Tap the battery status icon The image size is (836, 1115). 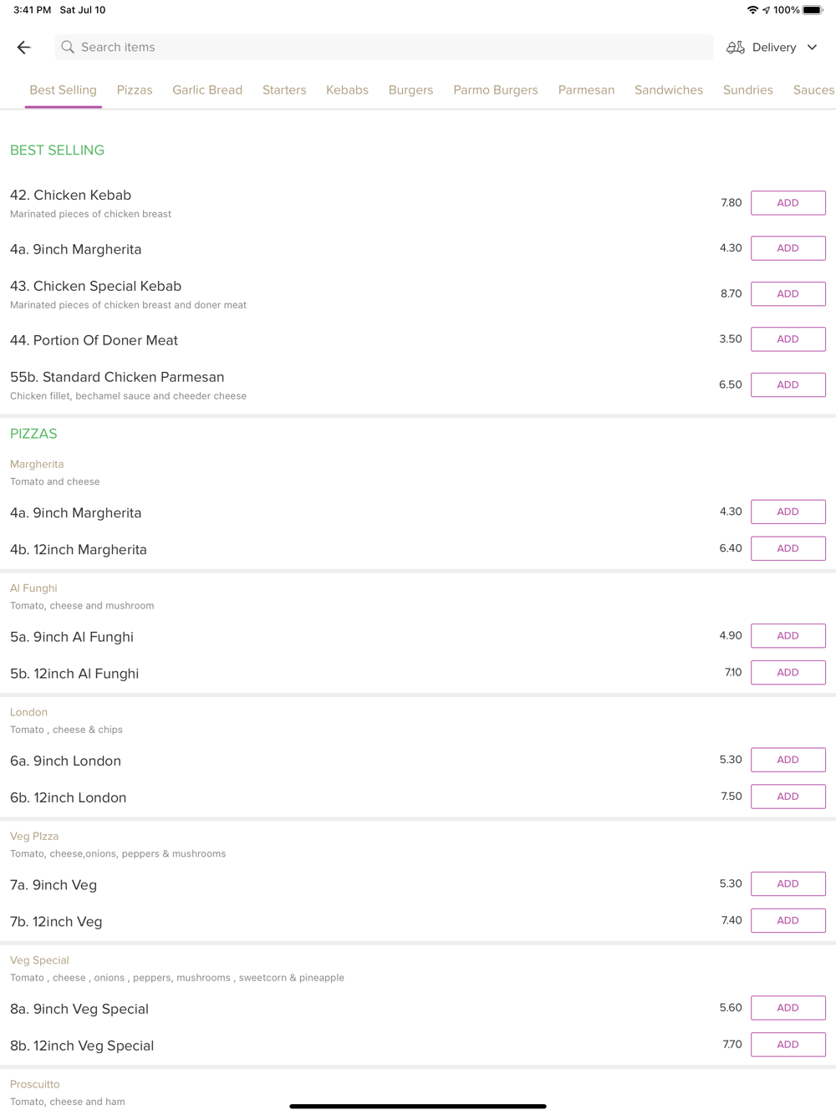click(x=812, y=10)
